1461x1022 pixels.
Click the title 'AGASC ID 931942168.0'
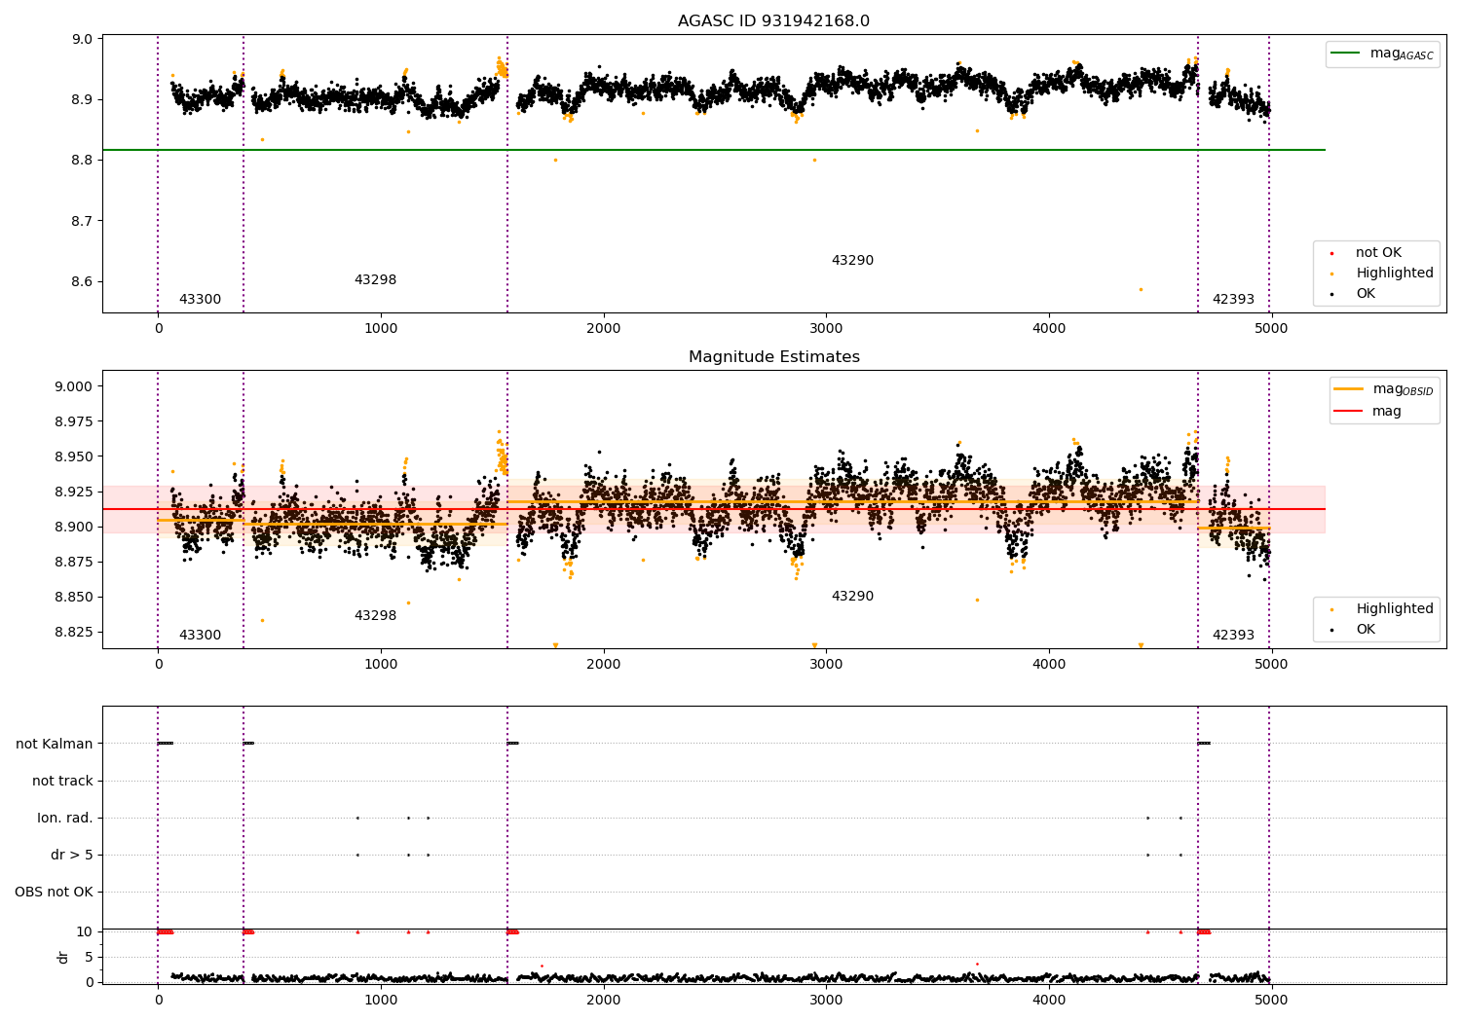click(x=773, y=21)
